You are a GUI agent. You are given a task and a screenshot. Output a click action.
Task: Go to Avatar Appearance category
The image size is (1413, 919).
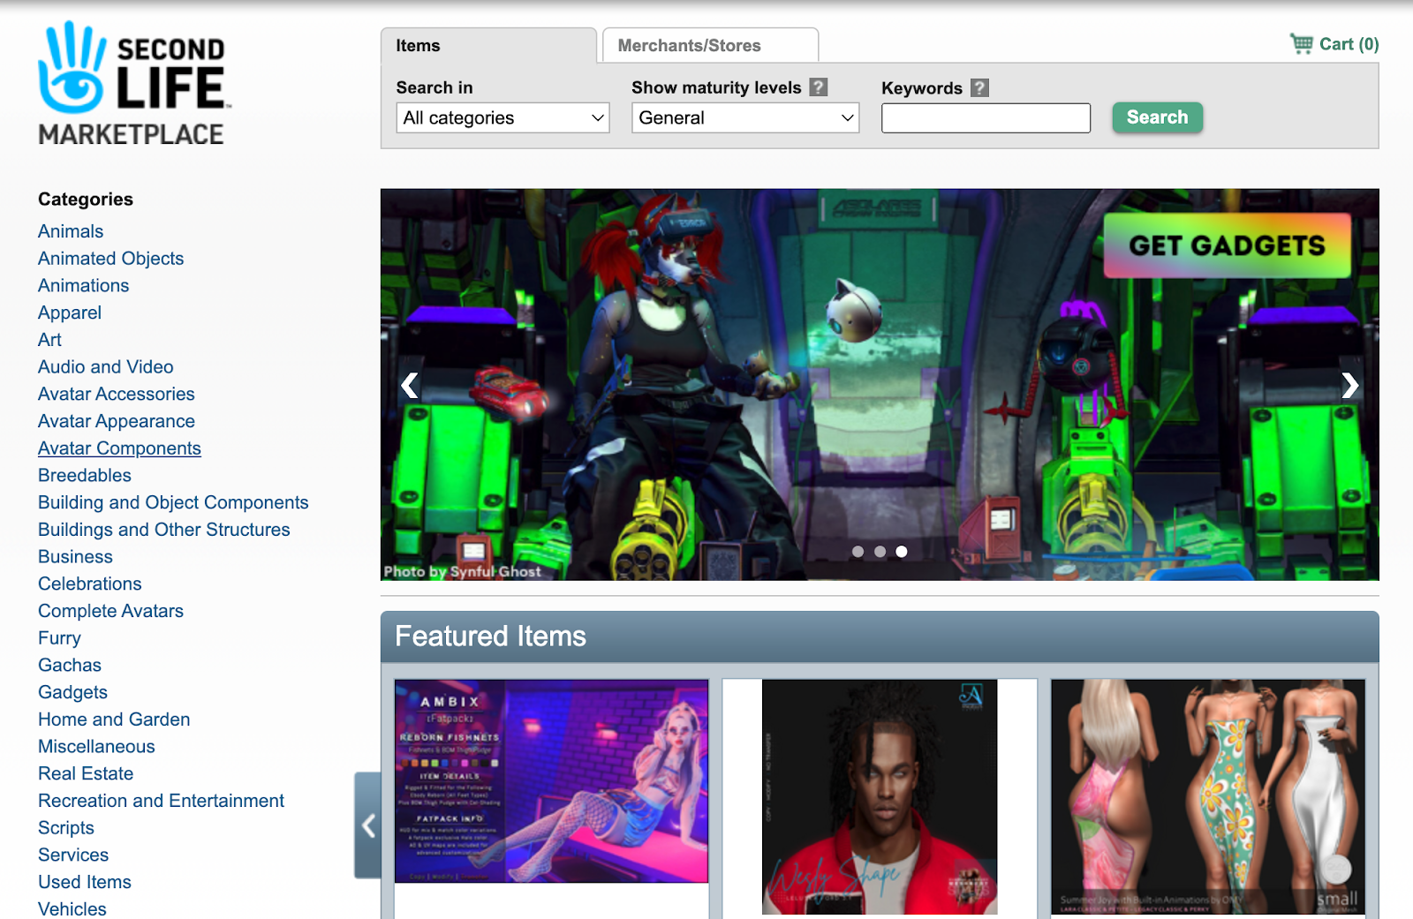click(x=117, y=422)
